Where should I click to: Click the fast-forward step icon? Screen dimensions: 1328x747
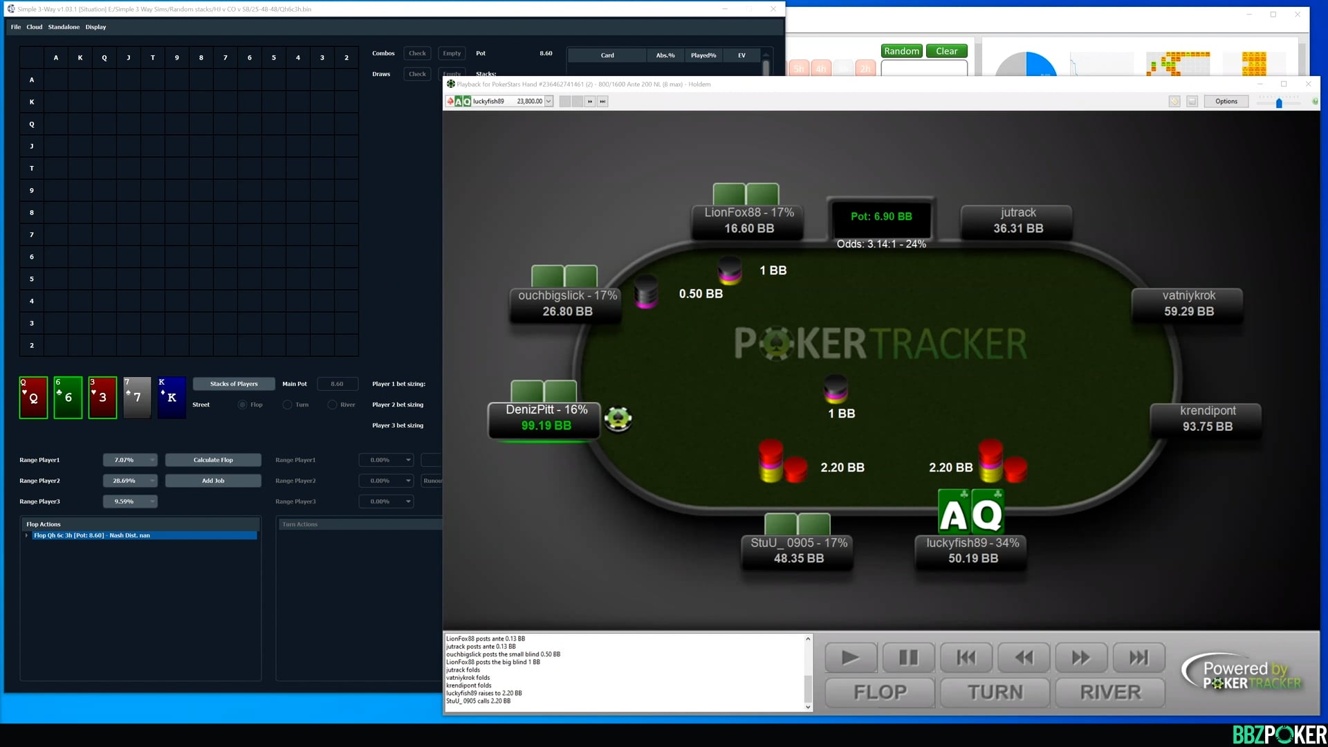(1081, 657)
